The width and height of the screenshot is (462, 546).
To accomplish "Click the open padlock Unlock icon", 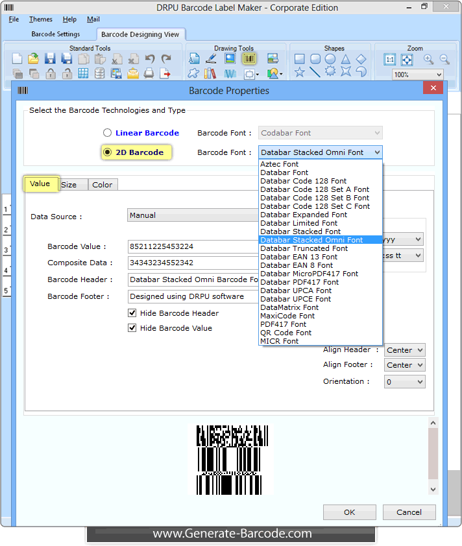I will (x=67, y=73).
